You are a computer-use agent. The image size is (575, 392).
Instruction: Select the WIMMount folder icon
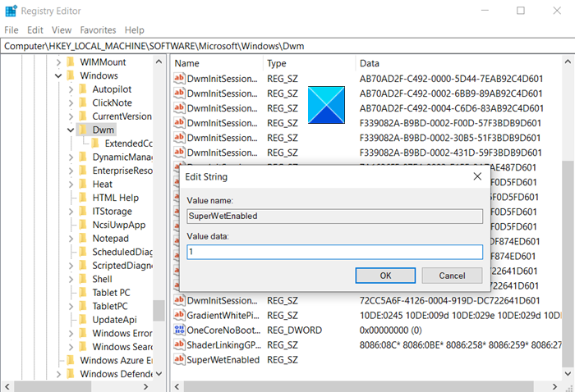pyautogui.click(x=71, y=62)
